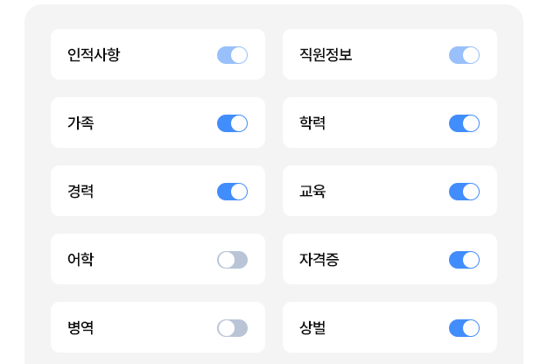This screenshot has width=547, height=364.
Task: Select the 학력 label
Action: [312, 123]
